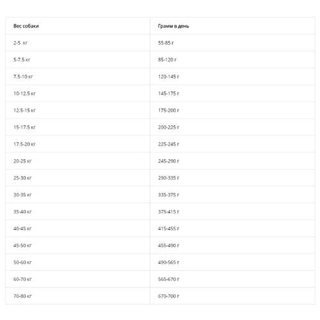320x320 pixels.
Task: Select the '35-40 кг' weight cell
Action: click(x=77, y=212)
